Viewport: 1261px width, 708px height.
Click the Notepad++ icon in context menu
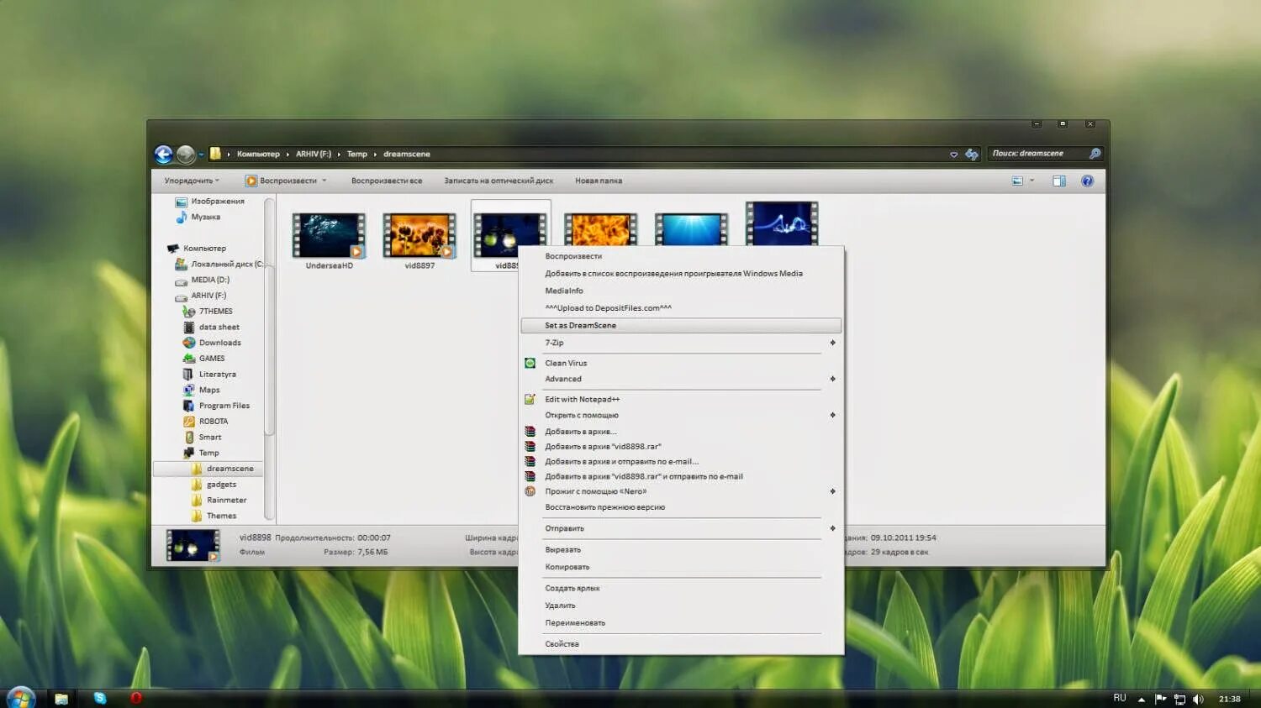(530, 399)
